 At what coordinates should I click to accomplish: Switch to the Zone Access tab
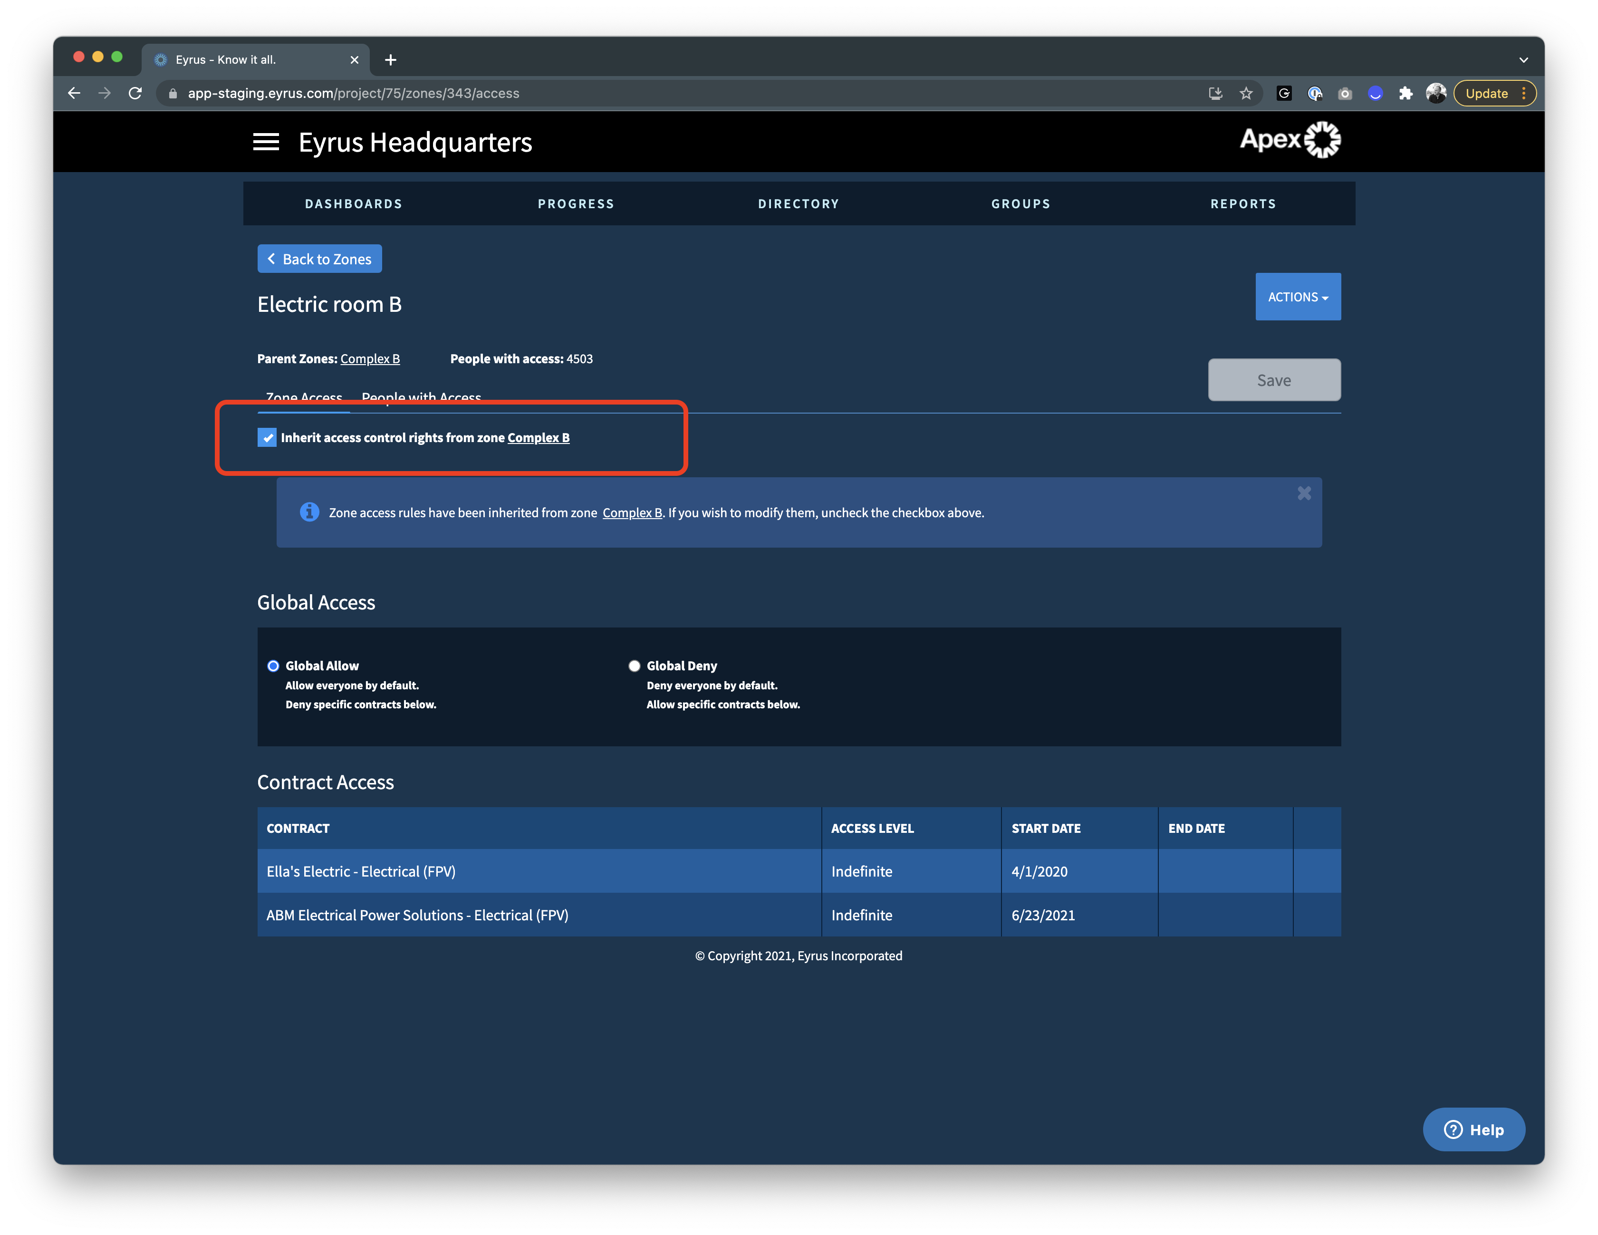(x=304, y=399)
